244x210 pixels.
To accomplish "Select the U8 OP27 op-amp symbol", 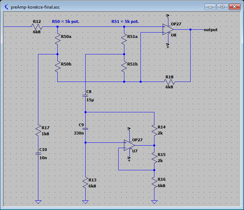I will coord(168,29).
